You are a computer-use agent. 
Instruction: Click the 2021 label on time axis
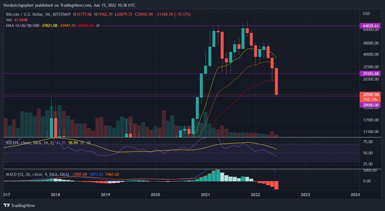(x=205, y=194)
